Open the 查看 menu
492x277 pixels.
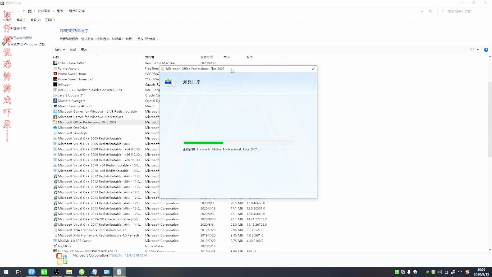pos(35,20)
